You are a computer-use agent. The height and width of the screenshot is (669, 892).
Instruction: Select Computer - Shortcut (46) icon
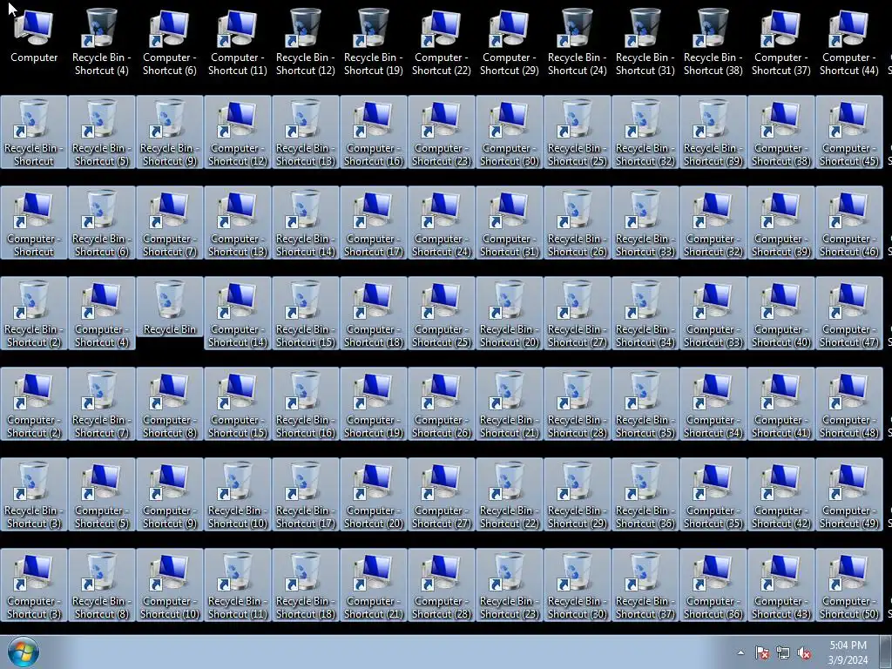[x=849, y=222]
